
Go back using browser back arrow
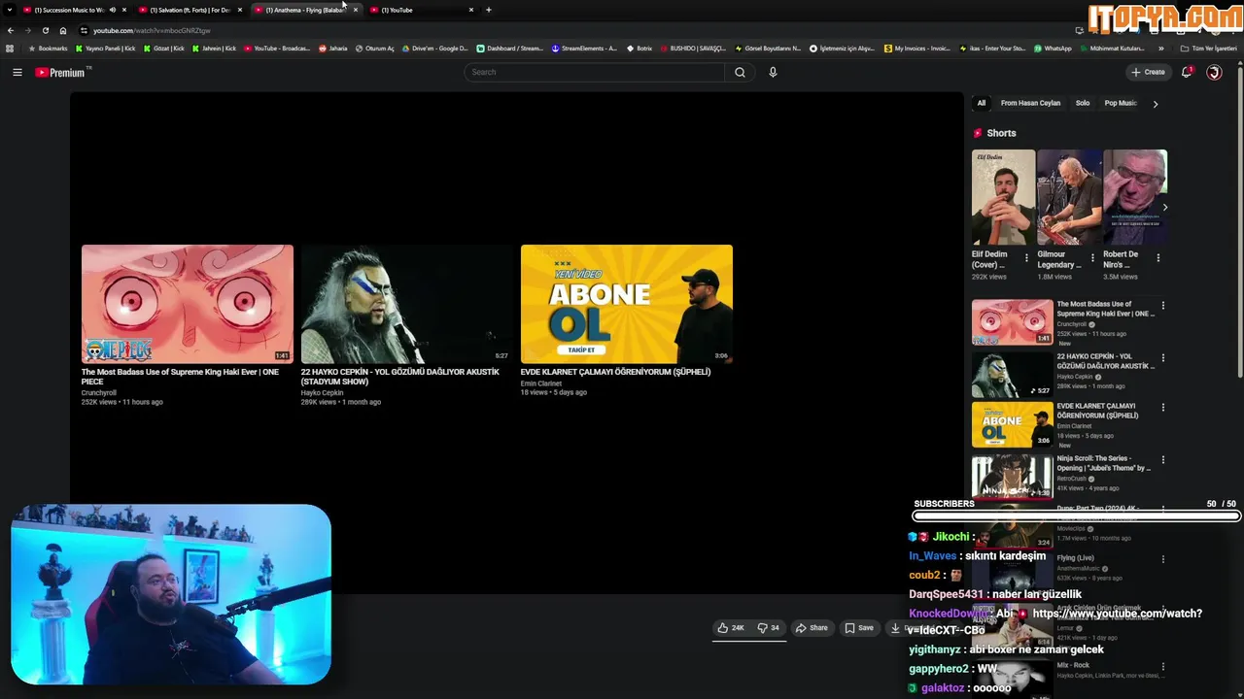(11, 30)
